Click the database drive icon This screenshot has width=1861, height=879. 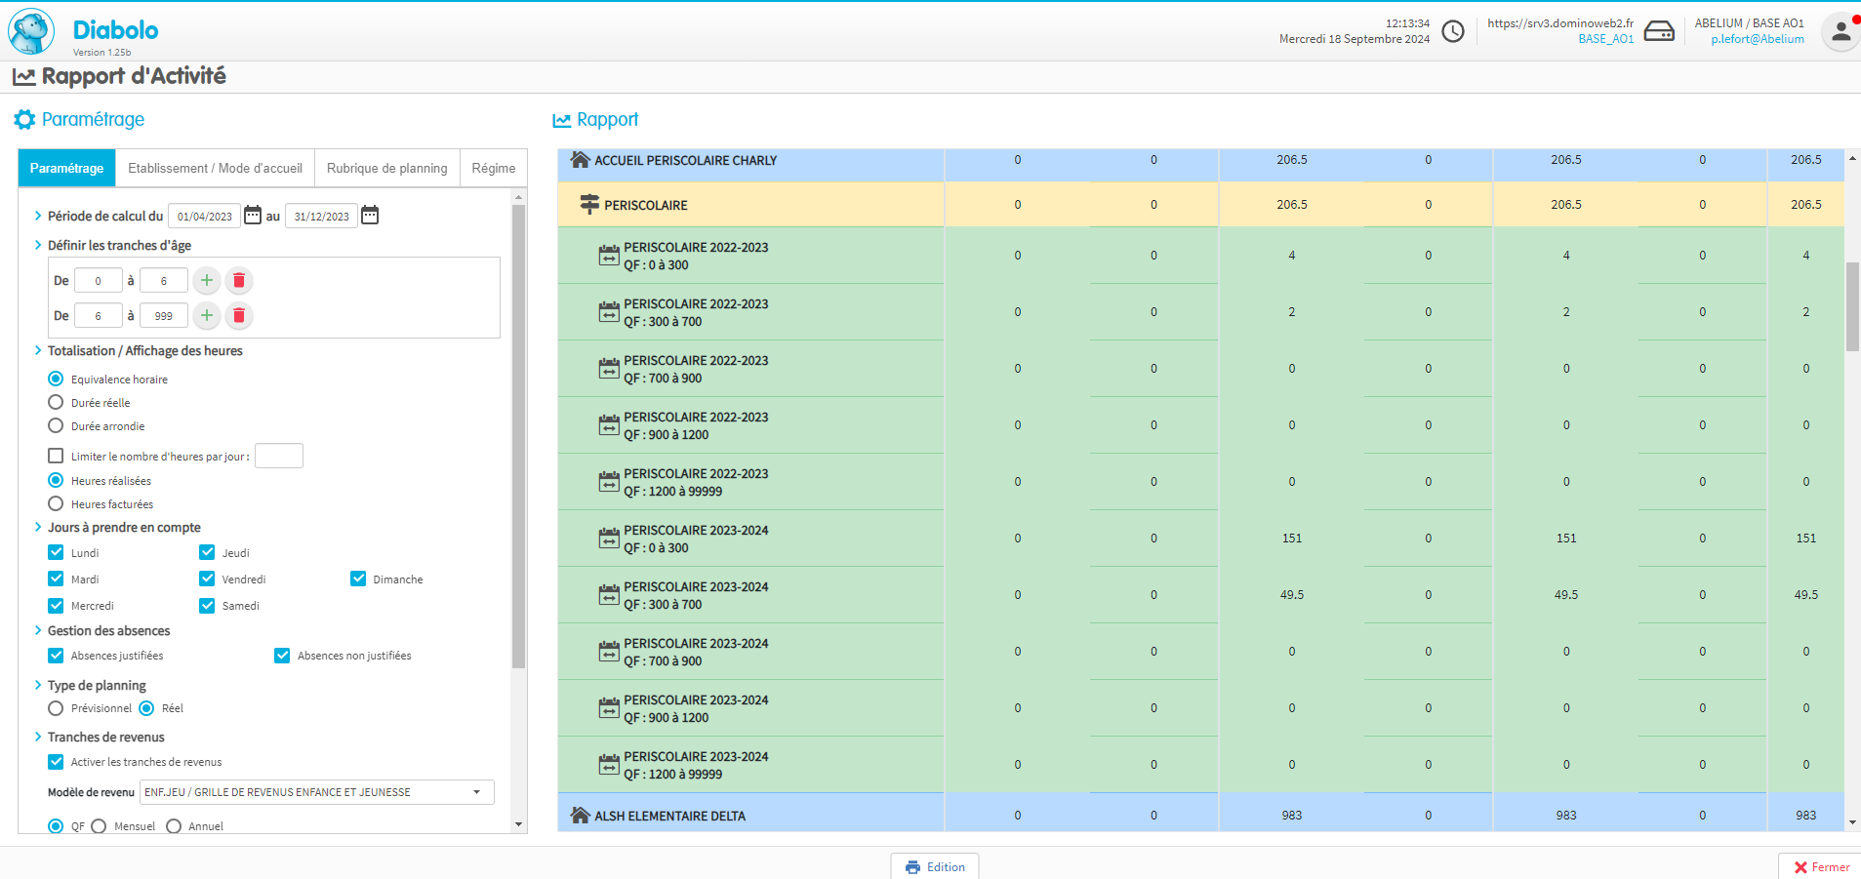pos(1659,31)
